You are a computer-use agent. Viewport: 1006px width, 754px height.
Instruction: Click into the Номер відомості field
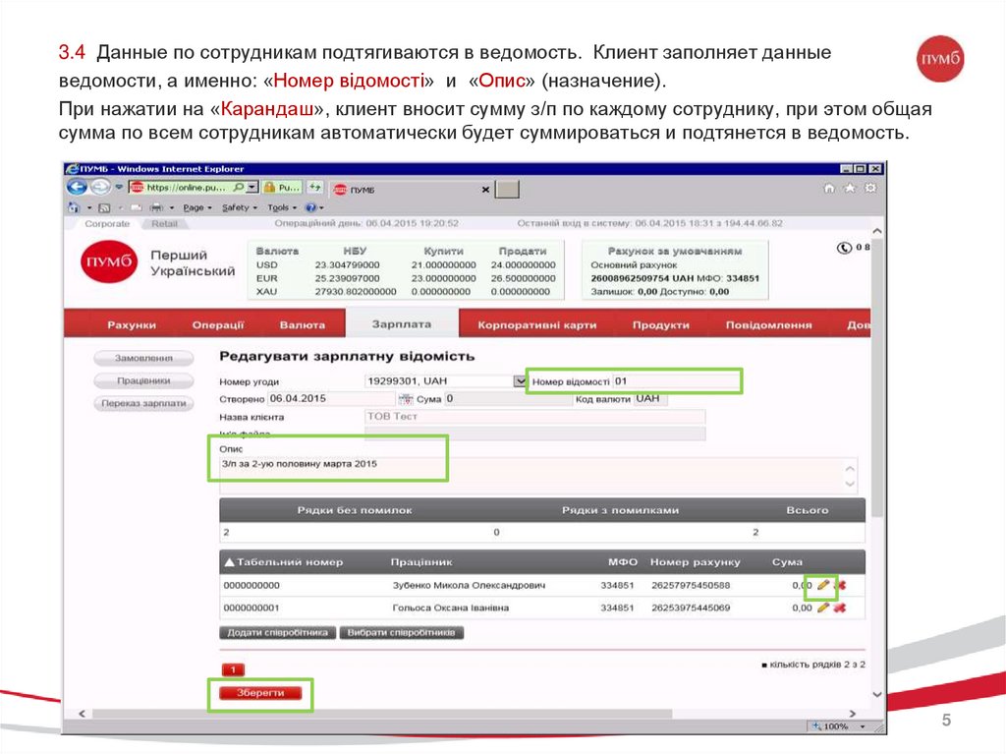point(676,380)
